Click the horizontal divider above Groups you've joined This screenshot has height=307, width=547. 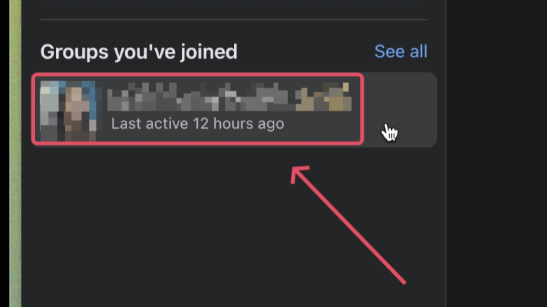coord(234,20)
